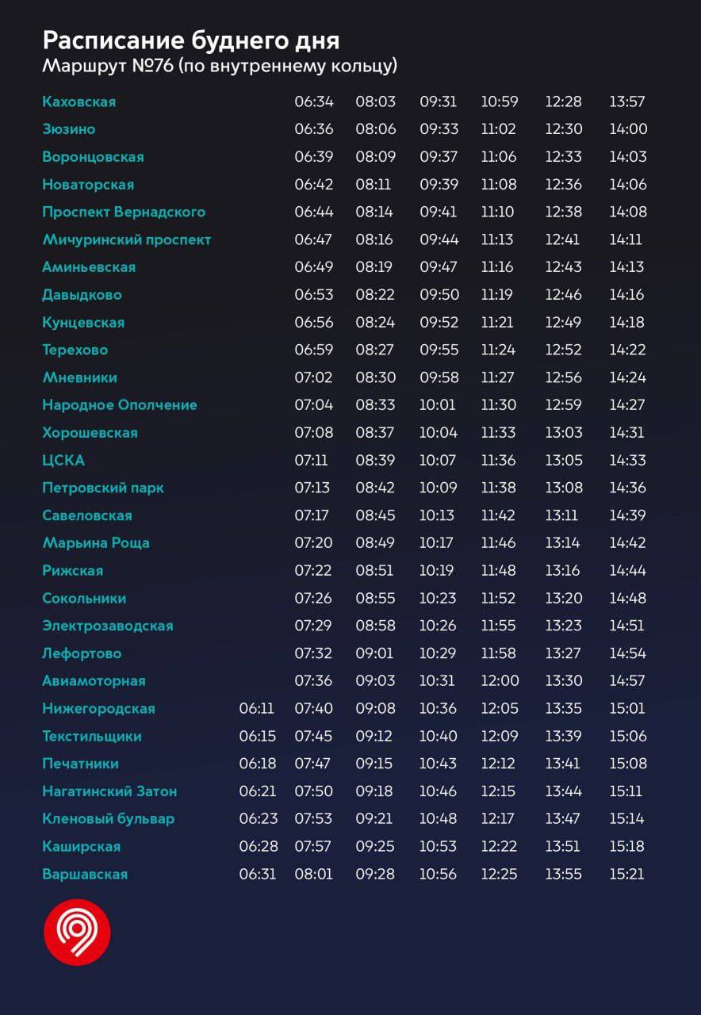Click the Электрозаводская station name
701x1015 pixels.
pyautogui.click(x=107, y=626)
